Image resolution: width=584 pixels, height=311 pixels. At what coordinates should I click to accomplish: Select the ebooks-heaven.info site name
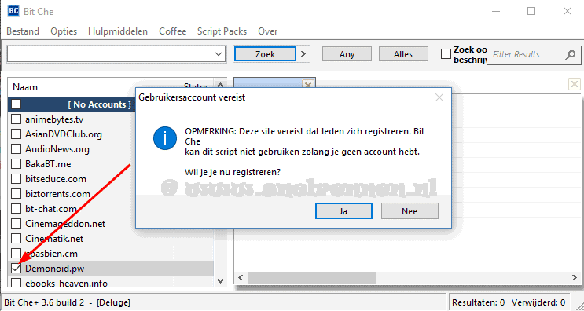point(66,283)
